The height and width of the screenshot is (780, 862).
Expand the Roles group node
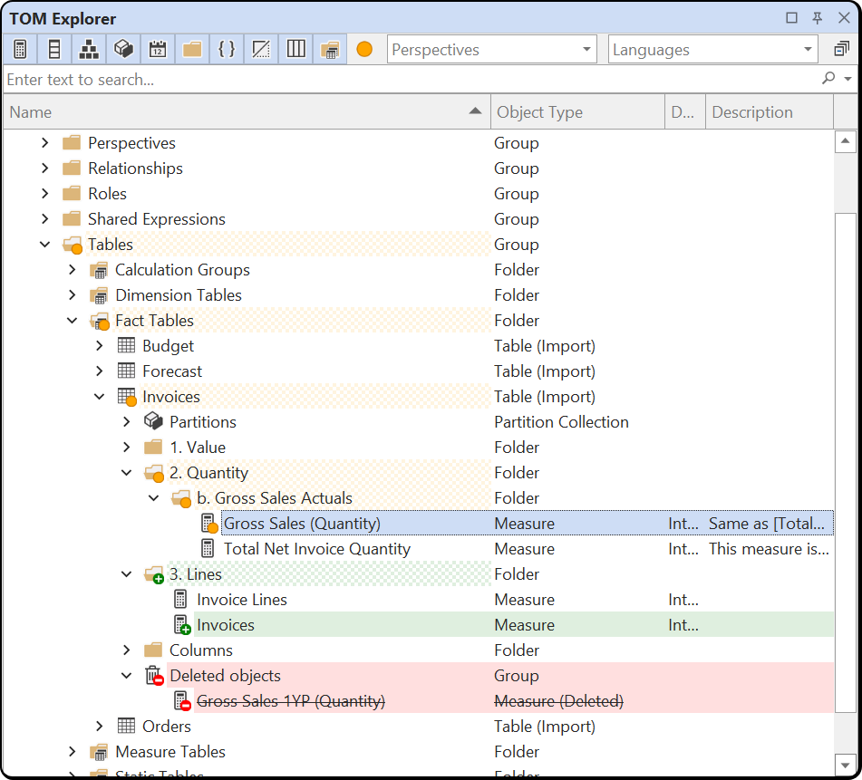(45, 193)
